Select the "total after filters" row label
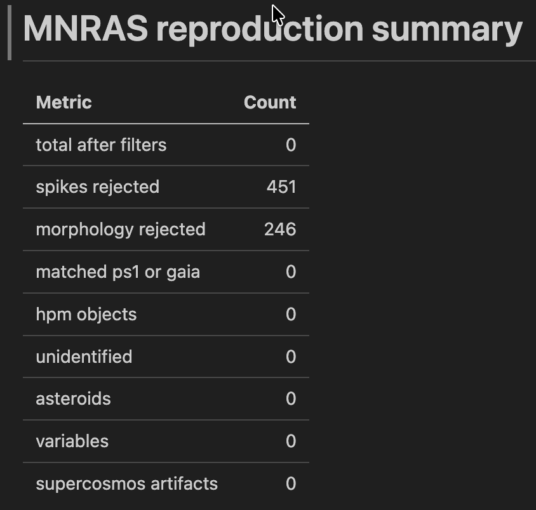536x510 pixels. pos(101,145)
